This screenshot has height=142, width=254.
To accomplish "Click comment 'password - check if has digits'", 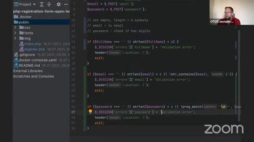I will (x=119, y=31).
